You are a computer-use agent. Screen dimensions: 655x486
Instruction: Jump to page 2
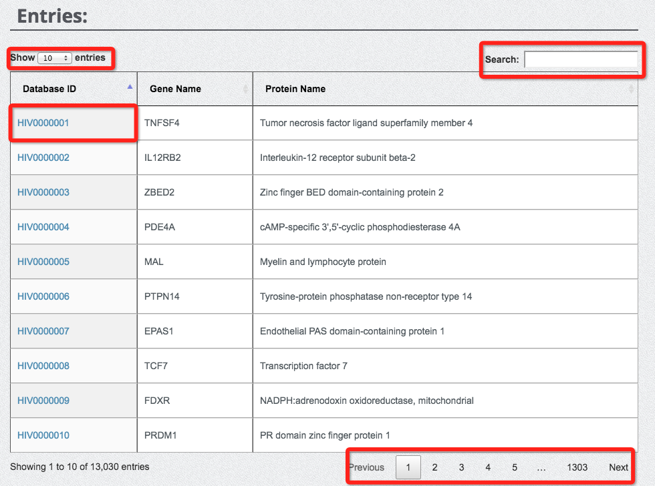[x=434, y=467]
